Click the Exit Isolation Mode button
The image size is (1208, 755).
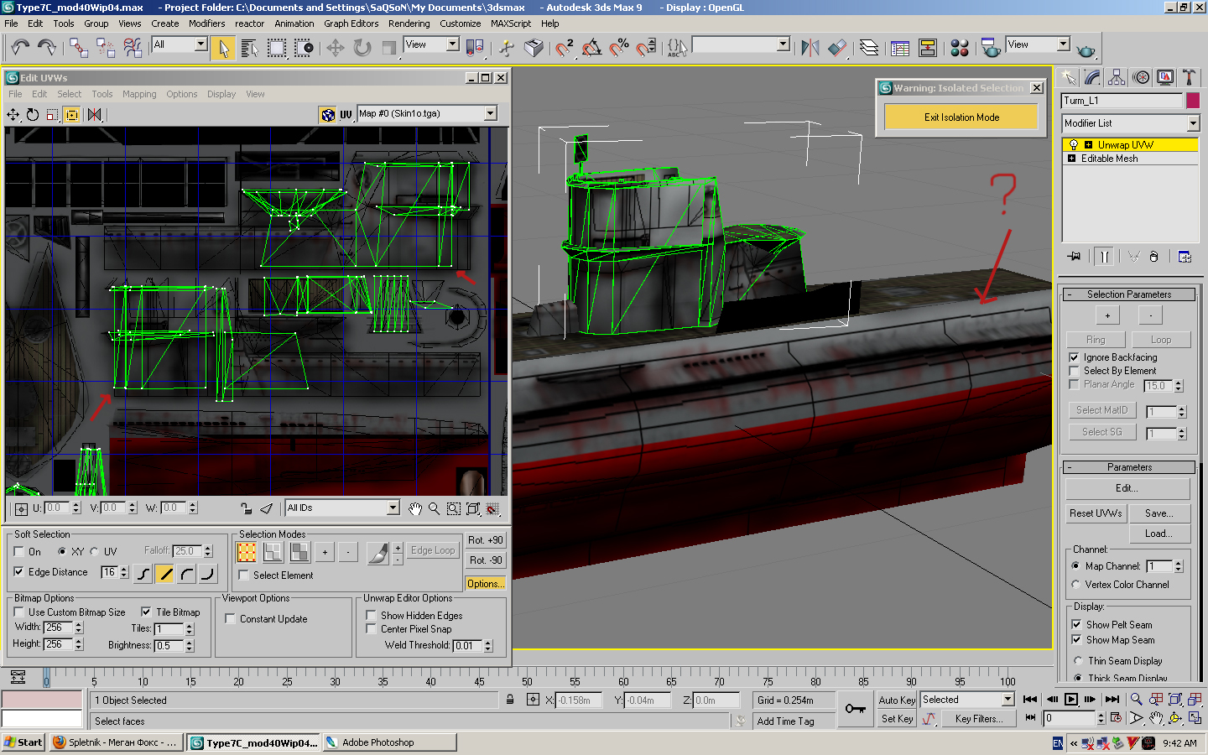[961, 117]
